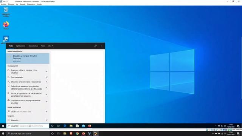Select the Microsoft Edge desktop shortcut
Screen dimensions: 242x136
coord(6,40)
